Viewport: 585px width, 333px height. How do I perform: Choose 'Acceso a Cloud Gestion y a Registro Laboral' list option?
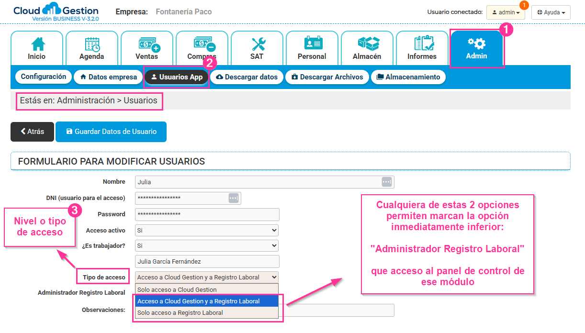[x=206, y=301]
